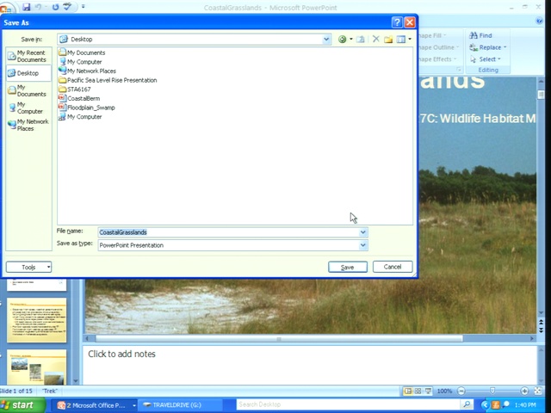Click the Back navigation icon in Save As
The height and width of the screenshot is (413, 551).
[x=342, y=40]
